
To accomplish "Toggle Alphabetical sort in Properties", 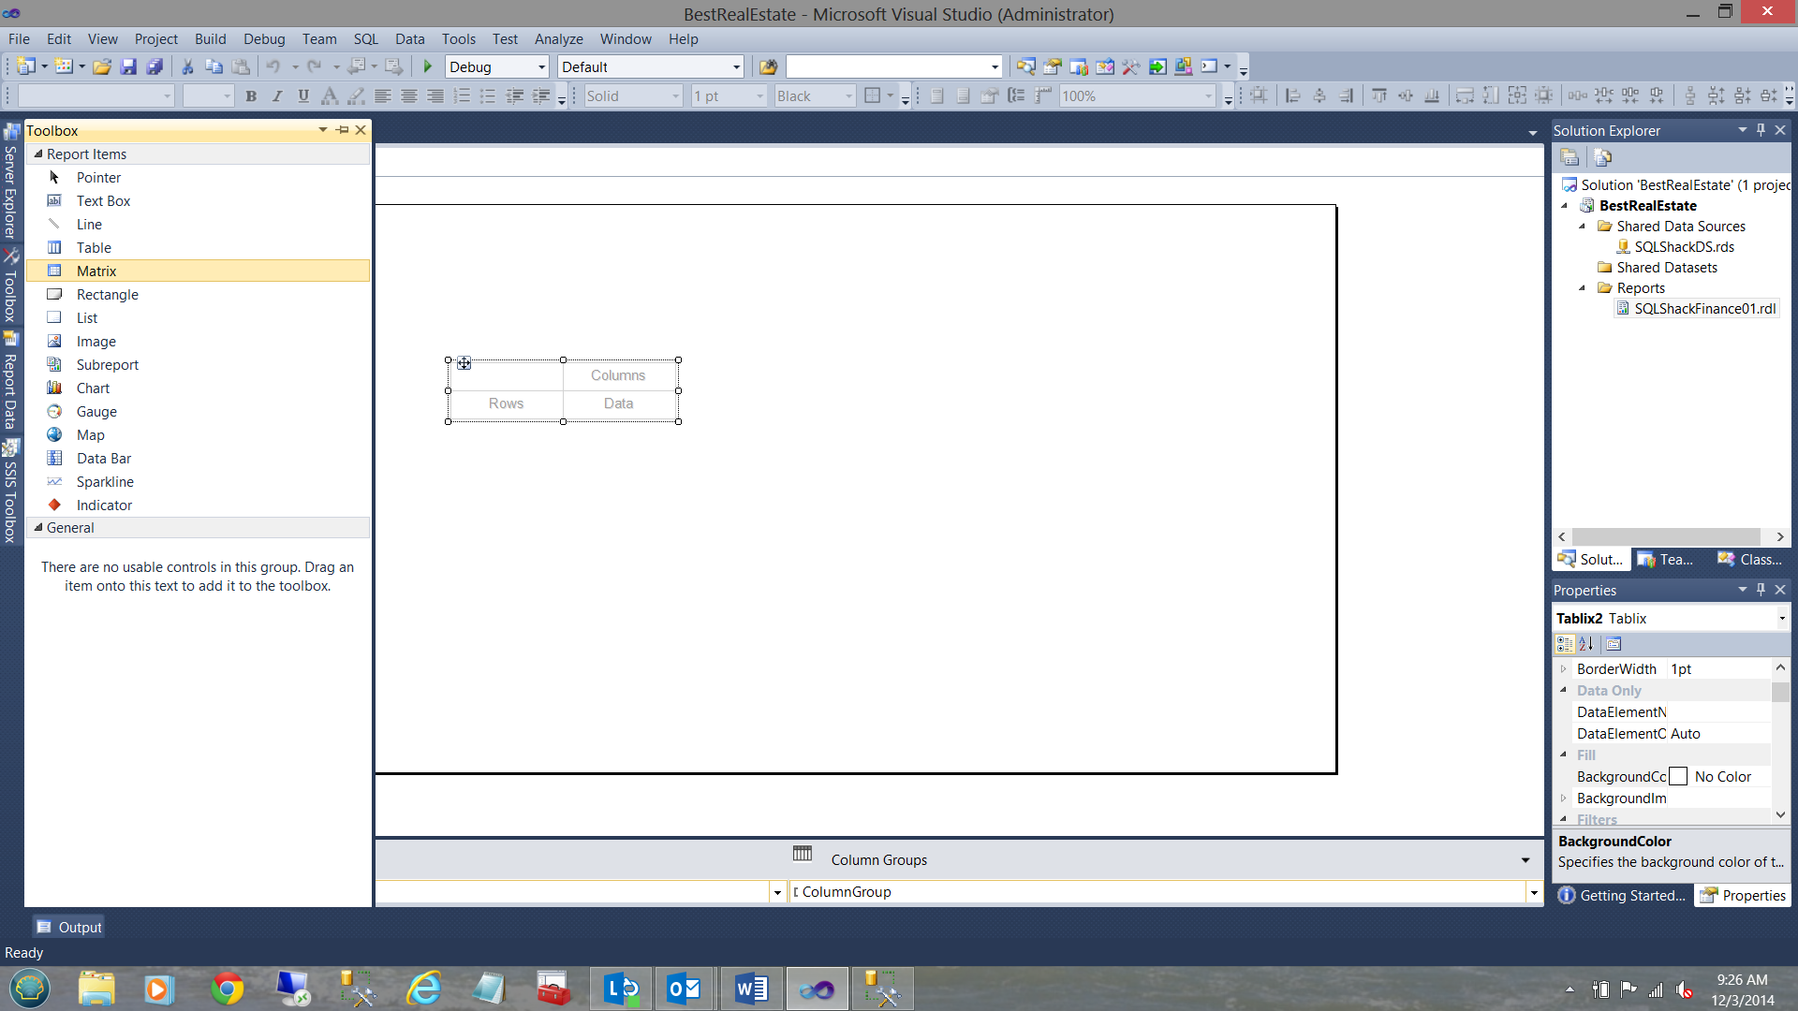I will point(1585,644).
